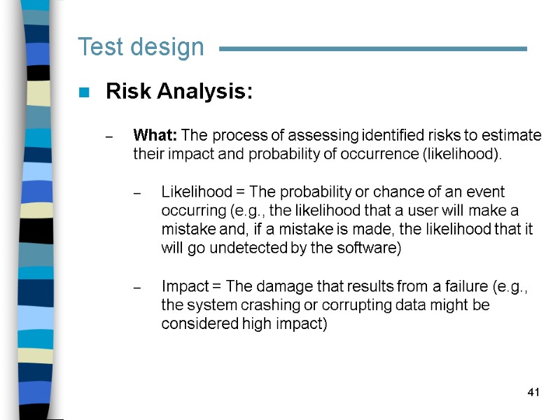Screen dimensions: 560x420
Task: Click the line starting "the system crashing or corrupting"
Action: (x=325, y=305)
